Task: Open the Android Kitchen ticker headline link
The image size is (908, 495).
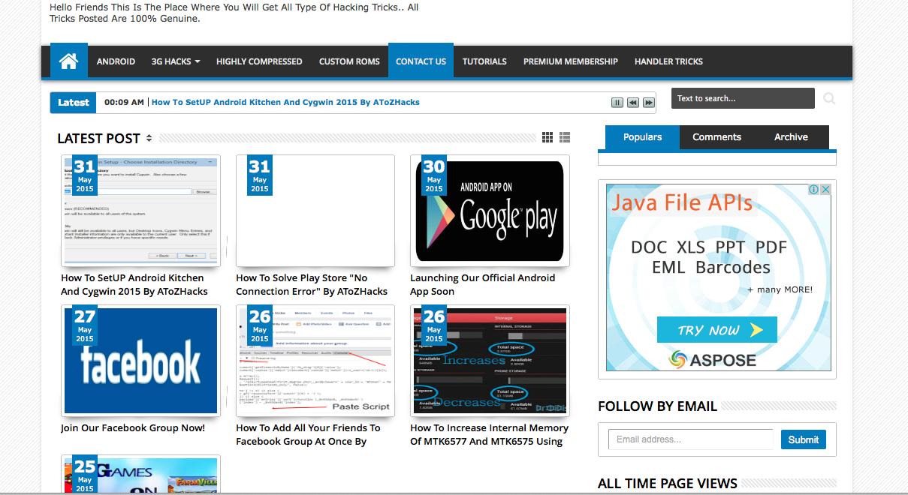Action: pyautogui.click(x=285, y=102)
